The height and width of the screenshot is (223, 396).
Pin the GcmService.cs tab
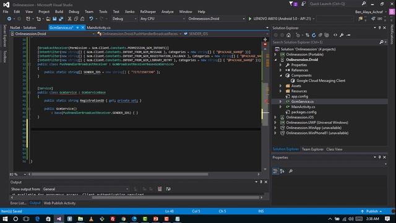tap(77, 27)
